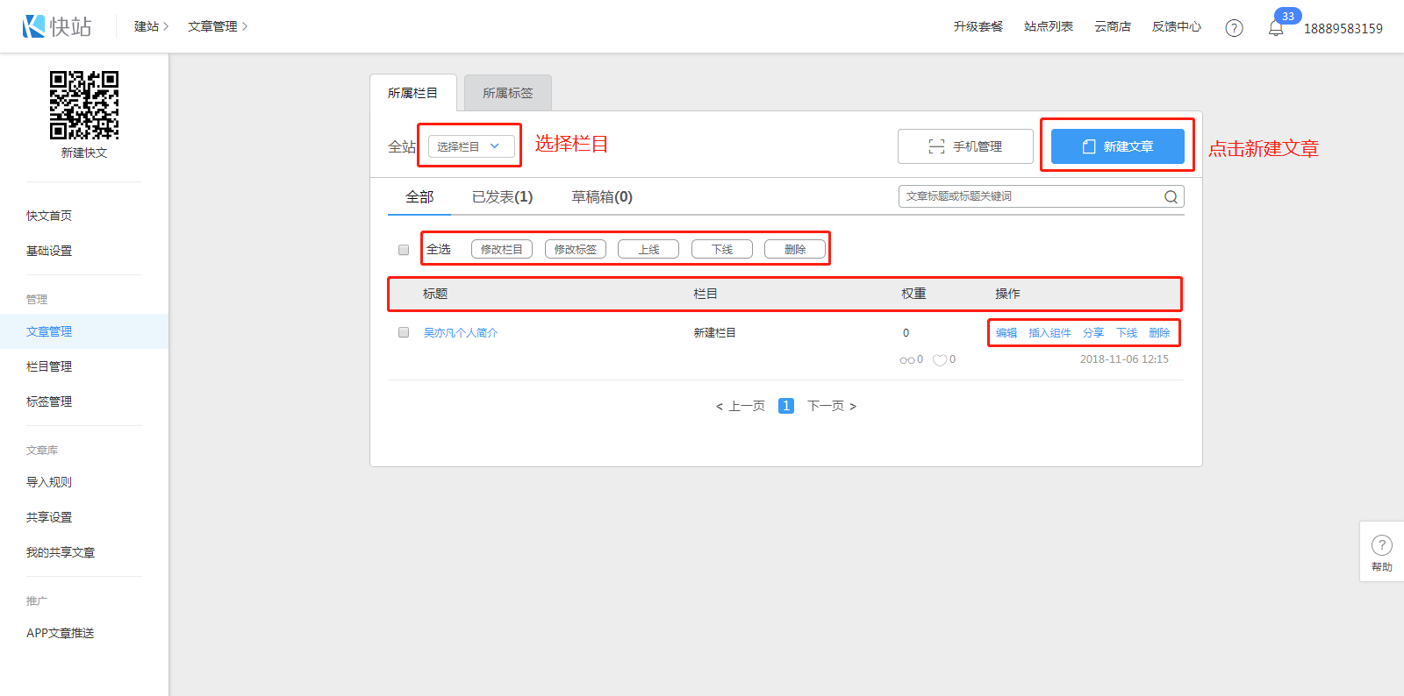Click the QR code image in sidebar
Image resolution: width=1404 pixels, height=696 pixels.
[x=84, y=105]
